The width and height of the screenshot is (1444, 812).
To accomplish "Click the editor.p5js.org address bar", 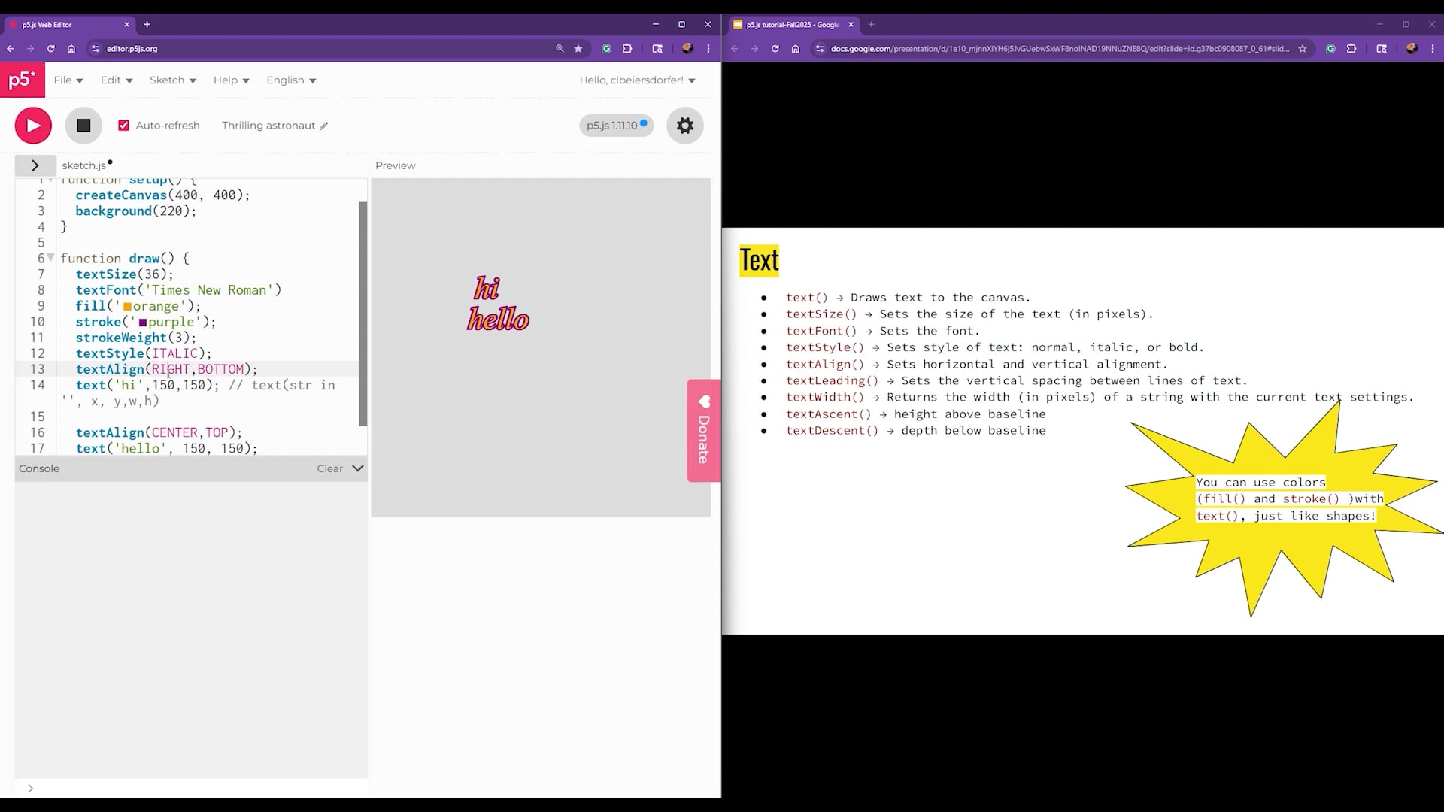I will 323,49.
